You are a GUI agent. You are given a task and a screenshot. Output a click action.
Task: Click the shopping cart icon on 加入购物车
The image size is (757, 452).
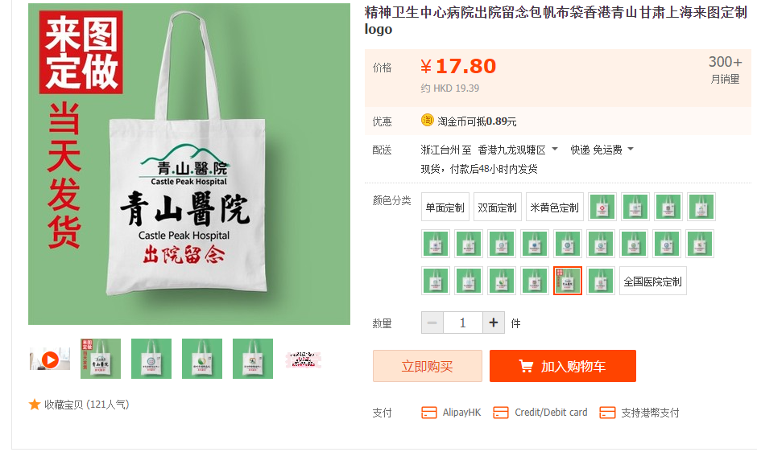coord(526,366)
